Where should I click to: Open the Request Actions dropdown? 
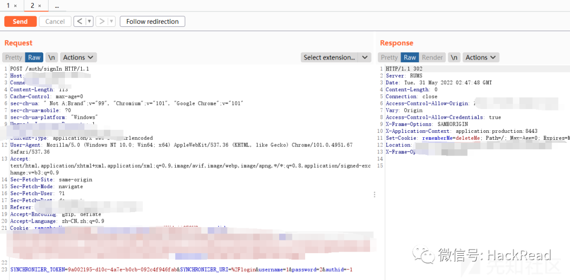pyautogui.click(x=79, y=57)
